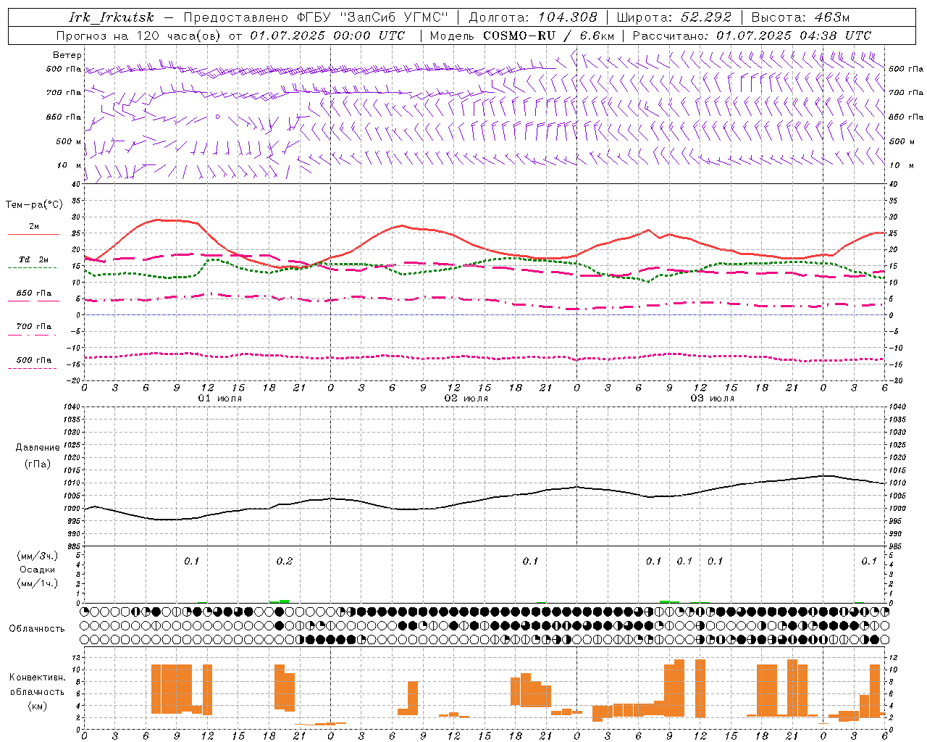Click the Давление pressure panel label
The image size is (927, 742).
coord(38,448)
